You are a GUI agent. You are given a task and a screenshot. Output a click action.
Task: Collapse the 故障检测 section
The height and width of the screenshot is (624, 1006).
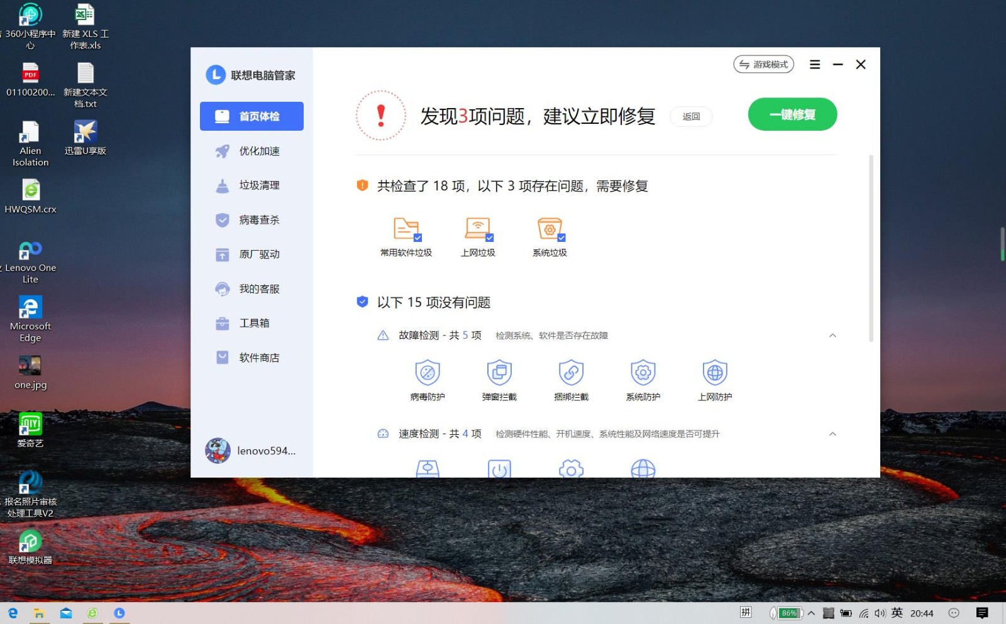point(832,336)
